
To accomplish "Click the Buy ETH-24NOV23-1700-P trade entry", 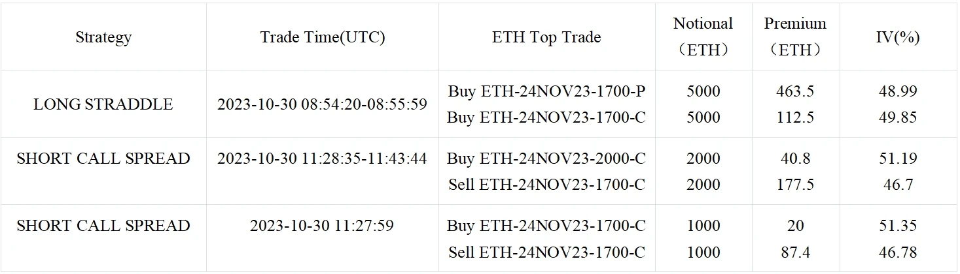I will [x=546, y=91].
